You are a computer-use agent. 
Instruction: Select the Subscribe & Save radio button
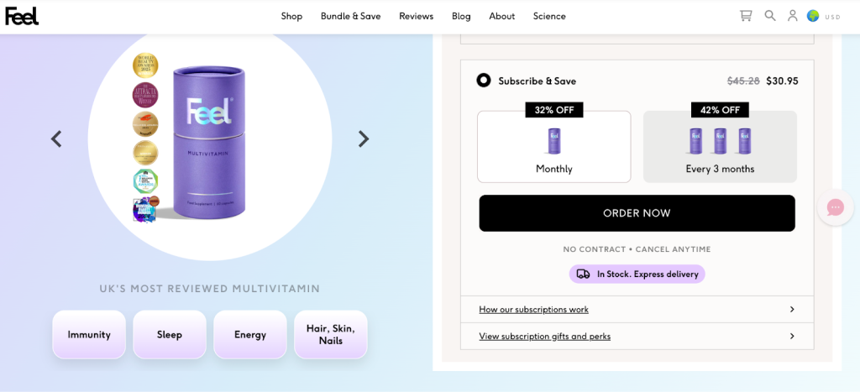(483, 81)
